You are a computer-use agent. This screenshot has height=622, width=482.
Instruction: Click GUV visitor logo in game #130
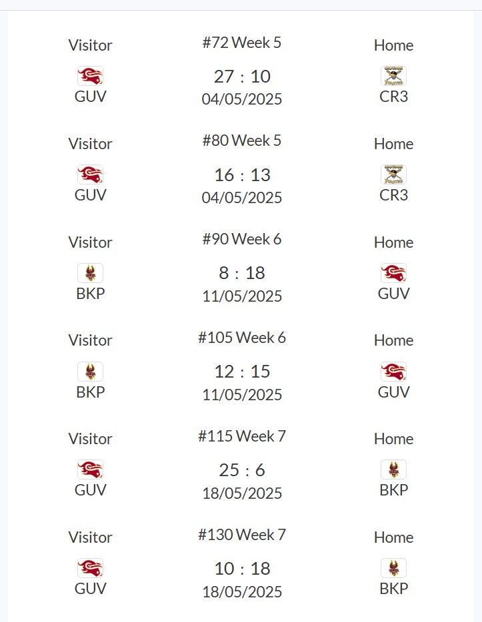click(90, 568)
